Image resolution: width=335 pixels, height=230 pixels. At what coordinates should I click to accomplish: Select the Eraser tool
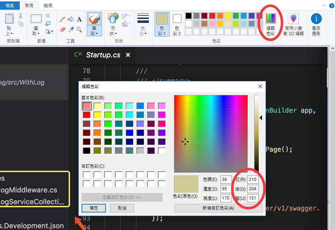(62, 29)
